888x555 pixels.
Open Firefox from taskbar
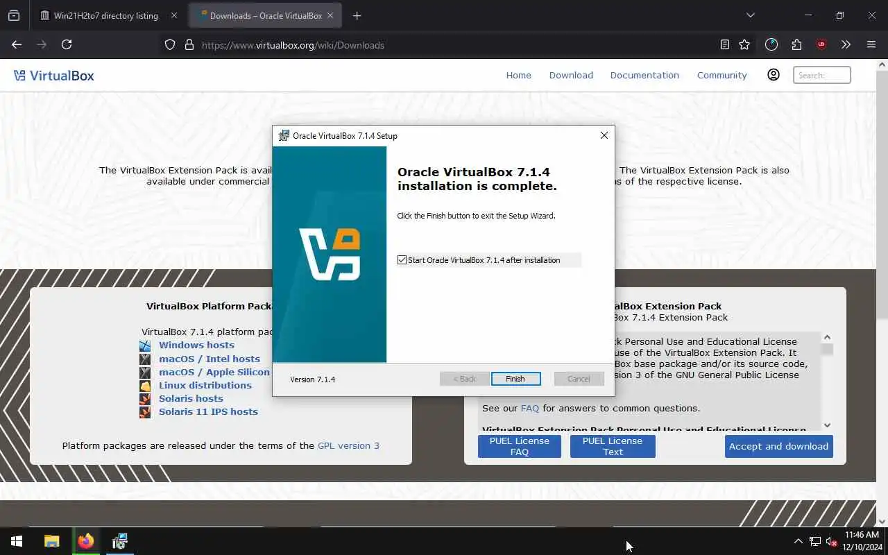click(x=86, y=541)
